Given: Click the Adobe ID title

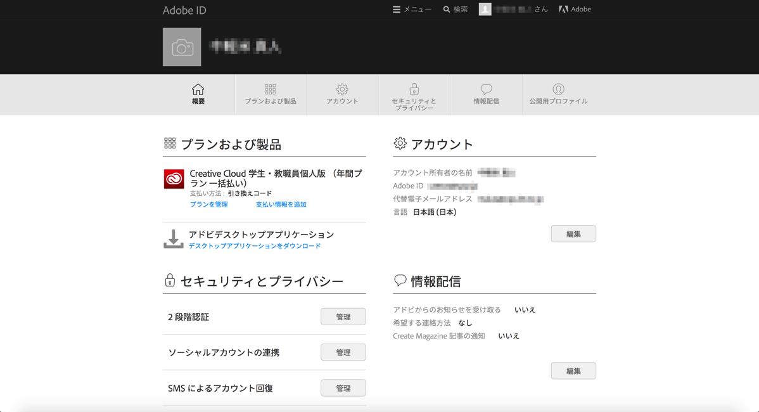Looking at the screenshot, I should (x=184, y=10).
